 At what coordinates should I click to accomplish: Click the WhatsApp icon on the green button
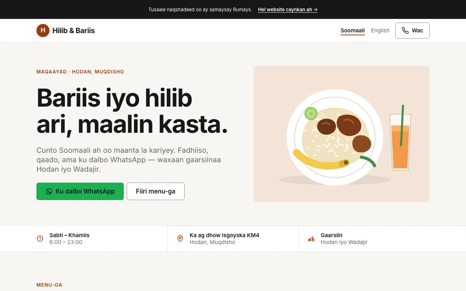tap(49, 191)
